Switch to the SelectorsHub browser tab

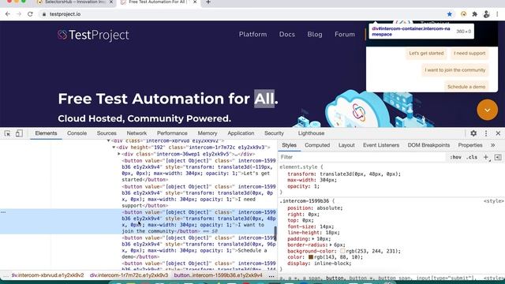[74, 2]
